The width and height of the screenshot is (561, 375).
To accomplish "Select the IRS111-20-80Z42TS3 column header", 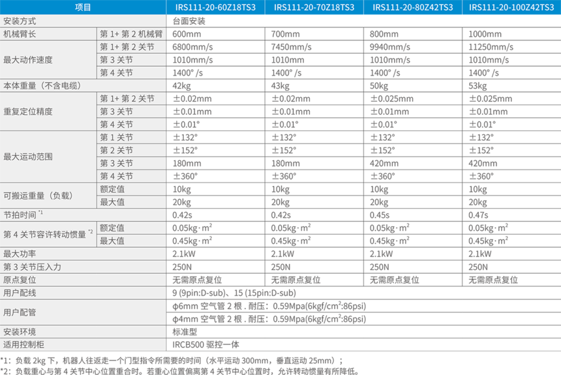I will point(413,7).
